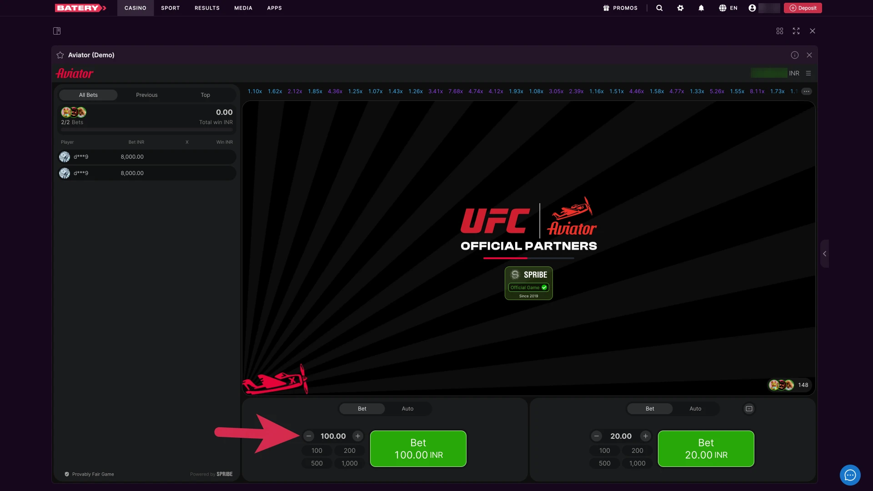Choose 1,000 preset in left panel
The height and width of the screenshot is (491, 873).
(x=350, y=463)
